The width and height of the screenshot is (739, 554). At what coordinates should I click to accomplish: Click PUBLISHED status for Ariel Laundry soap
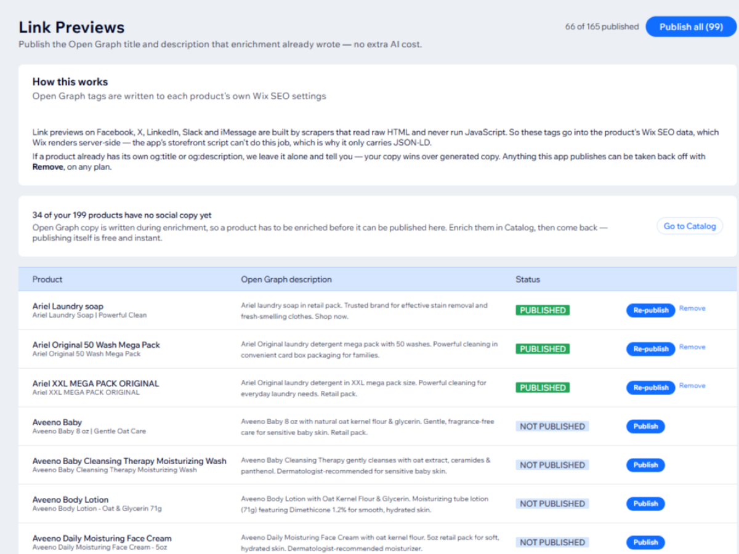[543, 310]
